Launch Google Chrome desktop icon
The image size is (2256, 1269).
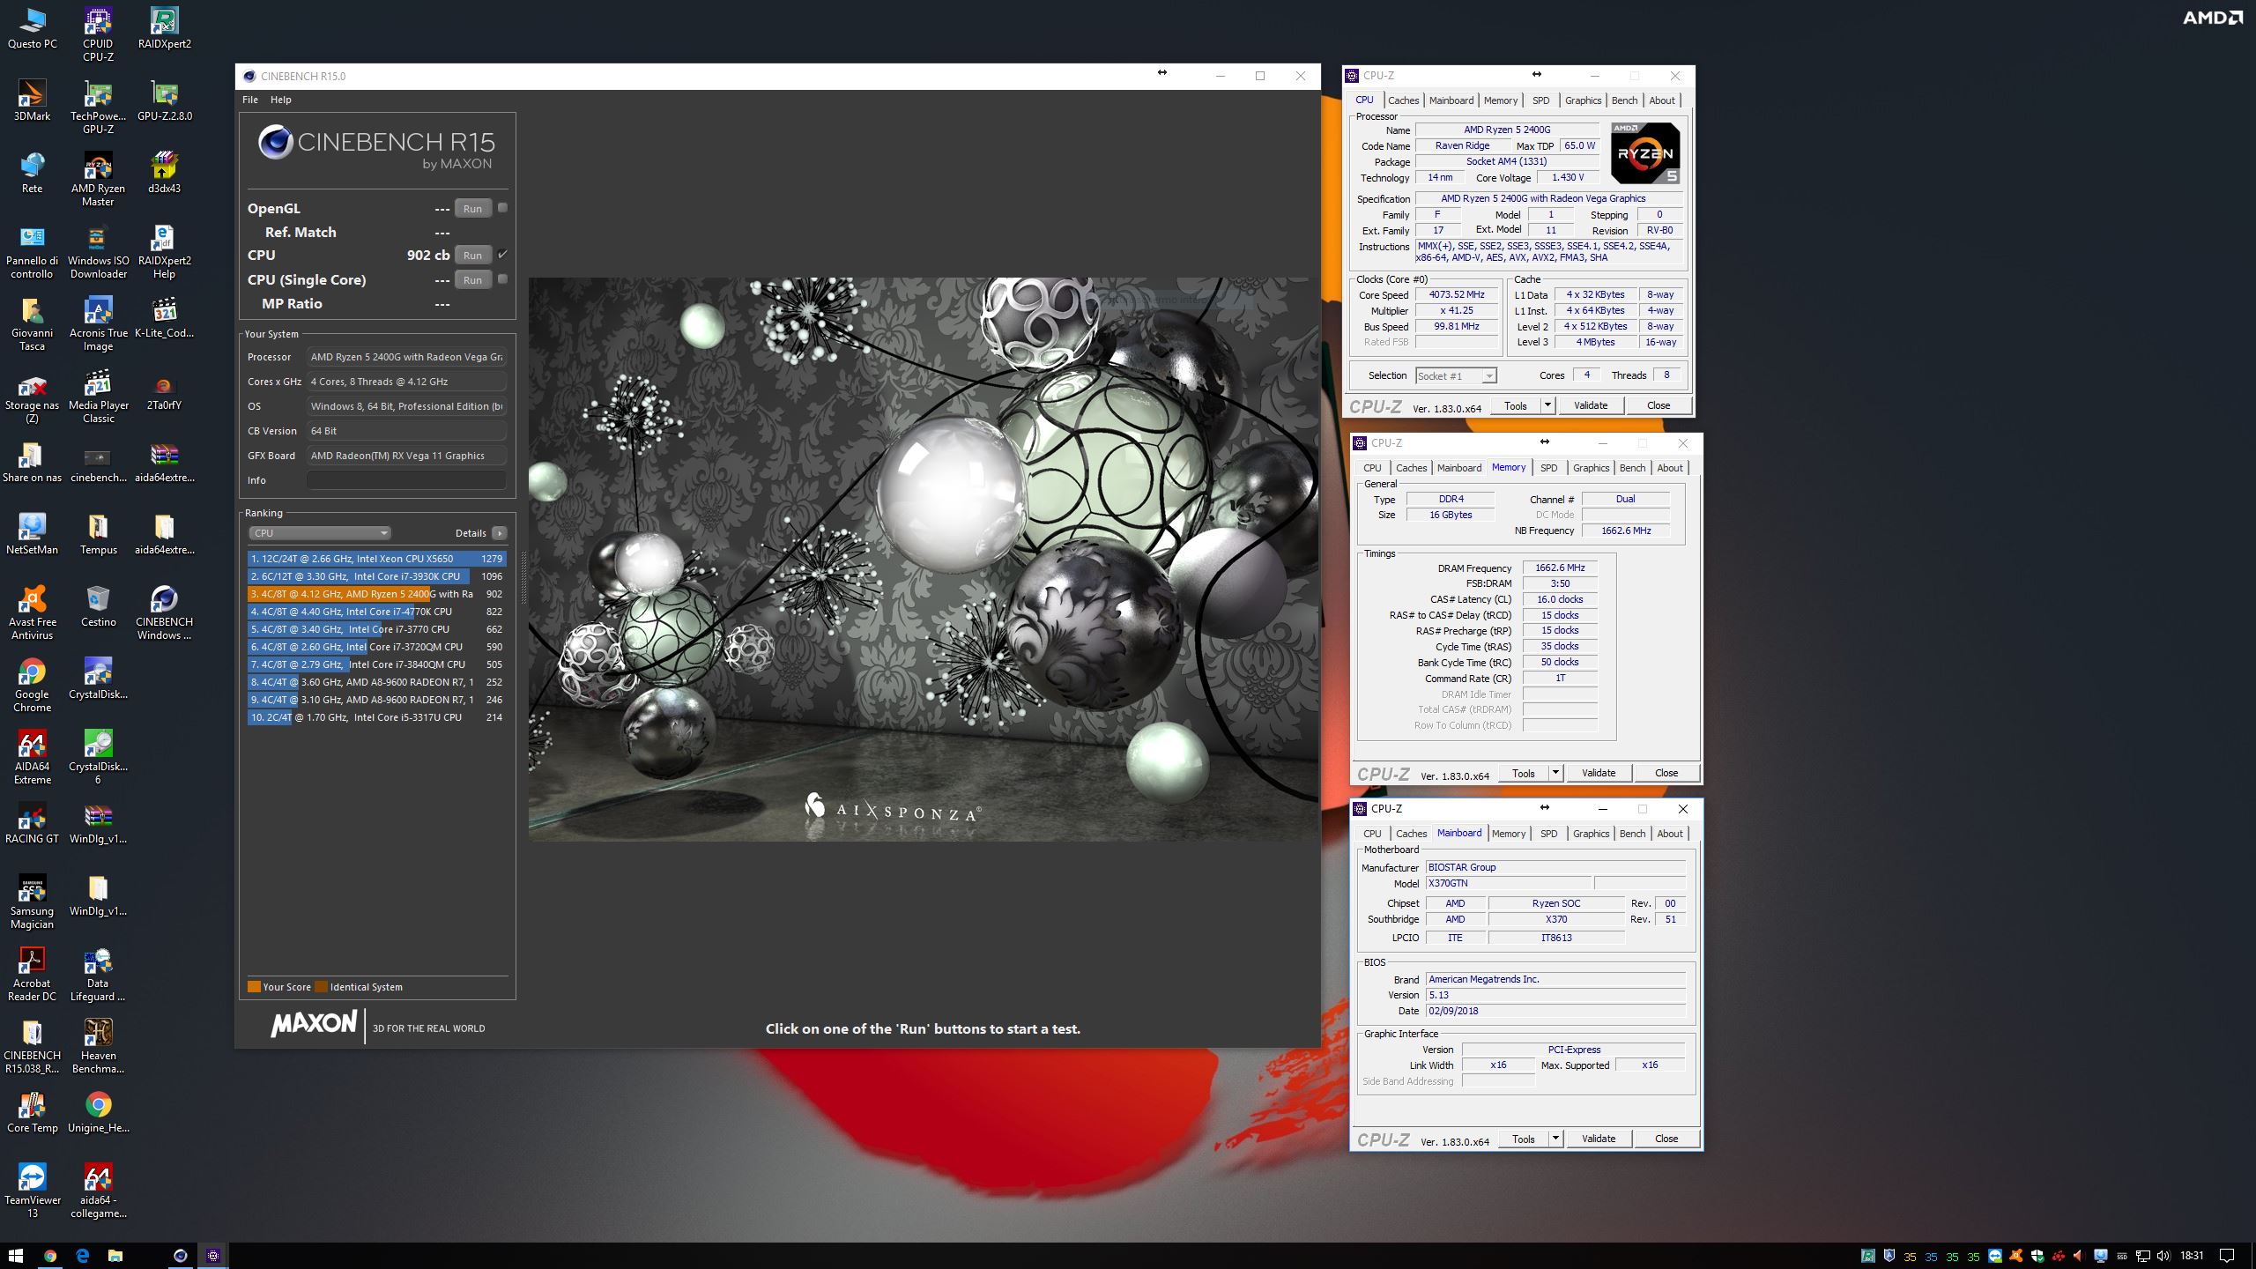click(x=32, y=685)
